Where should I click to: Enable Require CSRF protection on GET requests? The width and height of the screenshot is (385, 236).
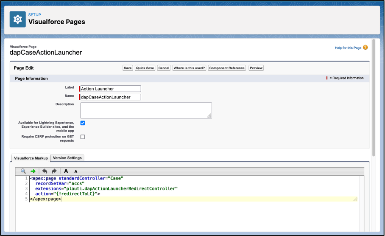[x=83, y=137]
